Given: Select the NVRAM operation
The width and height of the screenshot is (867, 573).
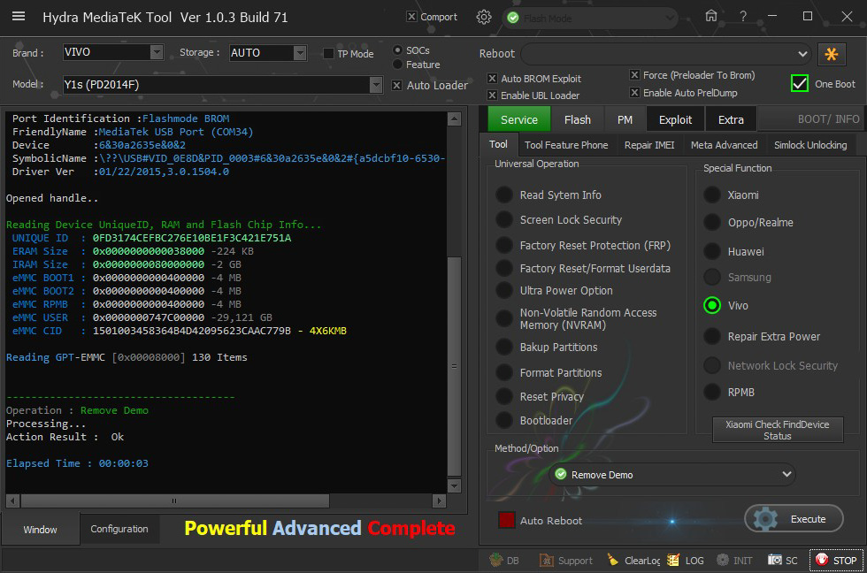Looking at the screenshot, I should tap(503, 318).
